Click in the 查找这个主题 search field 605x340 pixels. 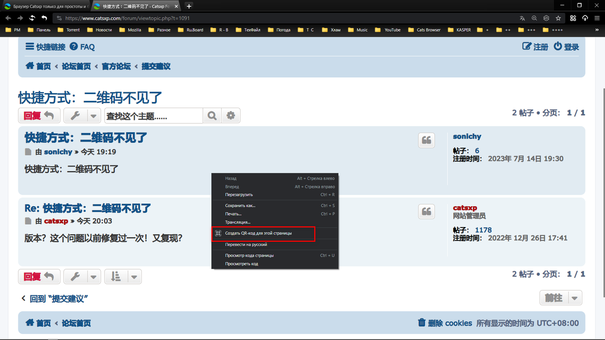[154, 116]
